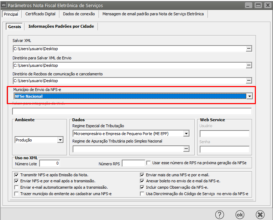Screen dimensions: 273x220
Task: Expand Regime Especial de Tributação dropdown
Action: pos(186,134)
